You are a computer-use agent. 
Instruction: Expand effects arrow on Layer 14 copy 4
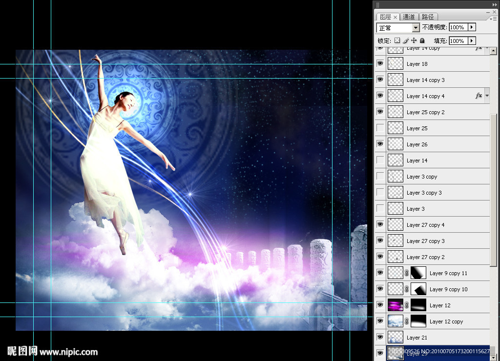[487, 96]
